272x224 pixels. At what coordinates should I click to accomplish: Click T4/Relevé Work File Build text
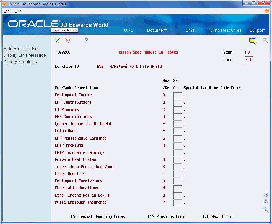(x=135, y=66)
